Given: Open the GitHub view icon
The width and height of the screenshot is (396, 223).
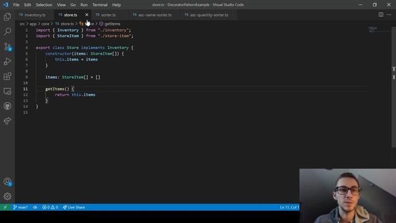Looking at the screenshot, I should point(7,106).
